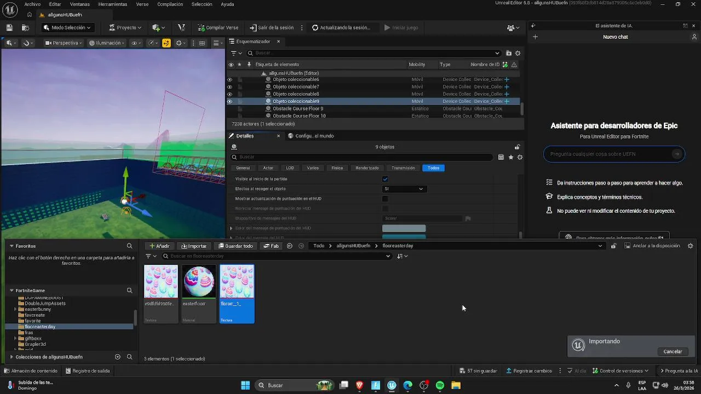Go back in the content browser history
Viewport: 701px width, 394px height.
290,246
